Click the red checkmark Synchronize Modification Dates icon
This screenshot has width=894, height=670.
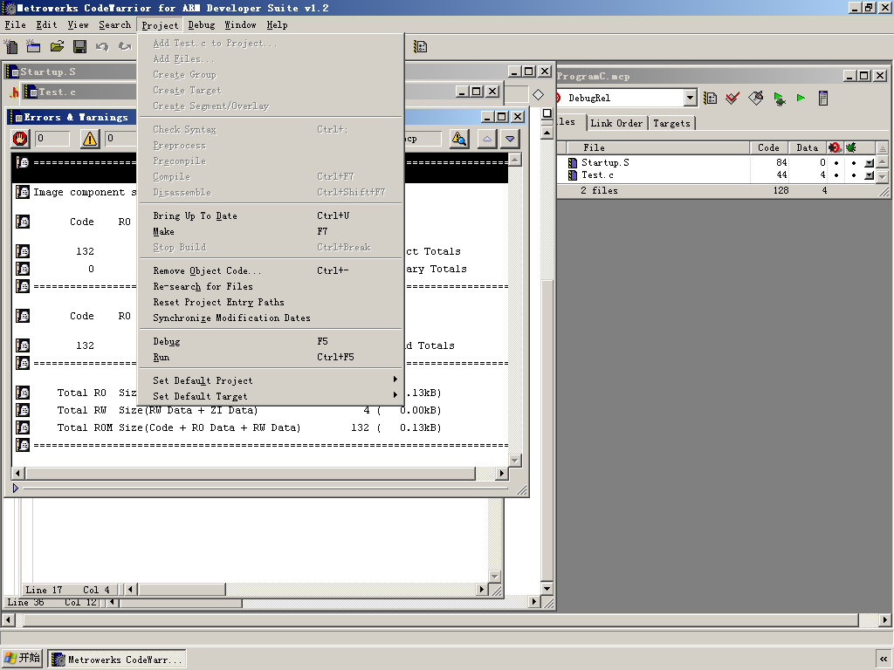[732, 99]
